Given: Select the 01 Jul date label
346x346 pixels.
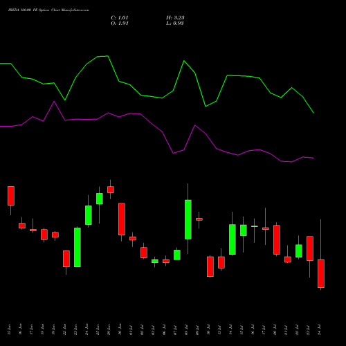Looking at the screenshot, I should tap(131, 330).
